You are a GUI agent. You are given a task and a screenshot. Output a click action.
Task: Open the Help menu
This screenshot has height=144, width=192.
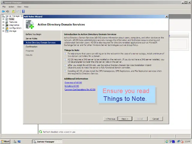26,7
